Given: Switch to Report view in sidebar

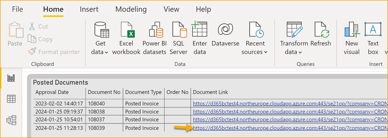Looking at the screenshot, I should pos(11,78).
